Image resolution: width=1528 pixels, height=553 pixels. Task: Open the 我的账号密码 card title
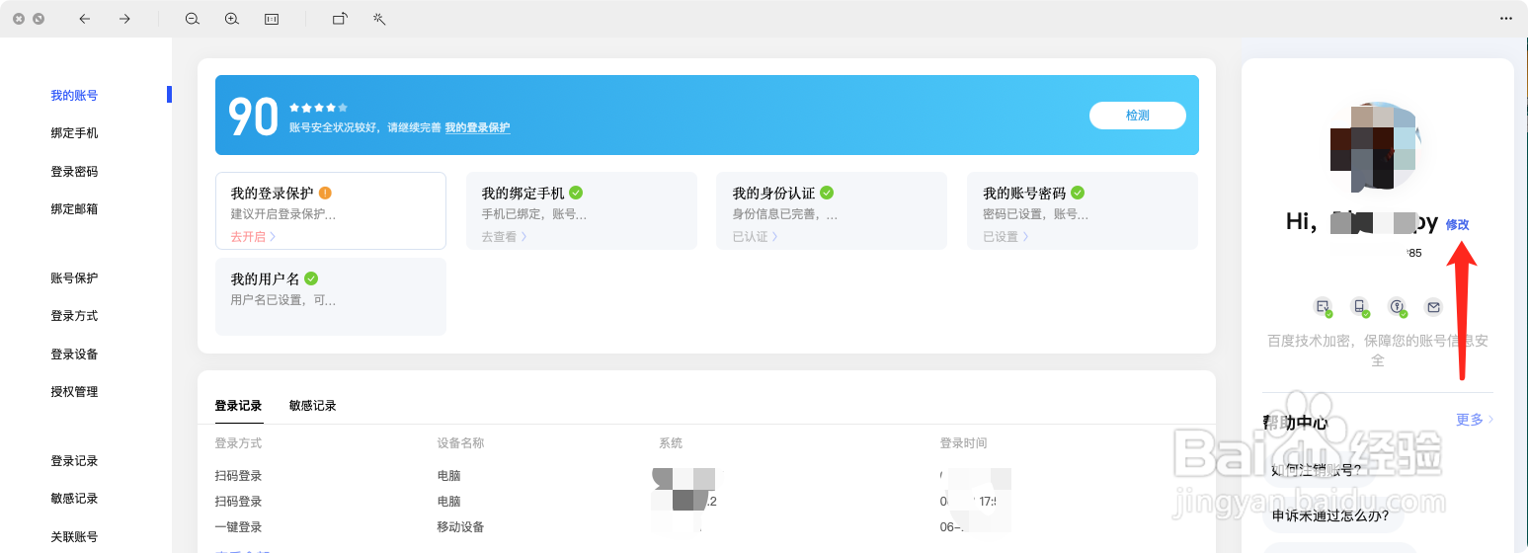click(1024, 194)
